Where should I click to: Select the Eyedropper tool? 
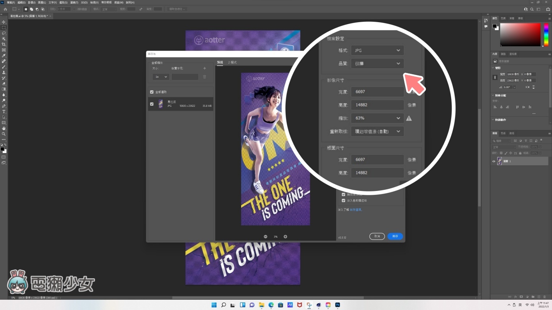point(4,55)
